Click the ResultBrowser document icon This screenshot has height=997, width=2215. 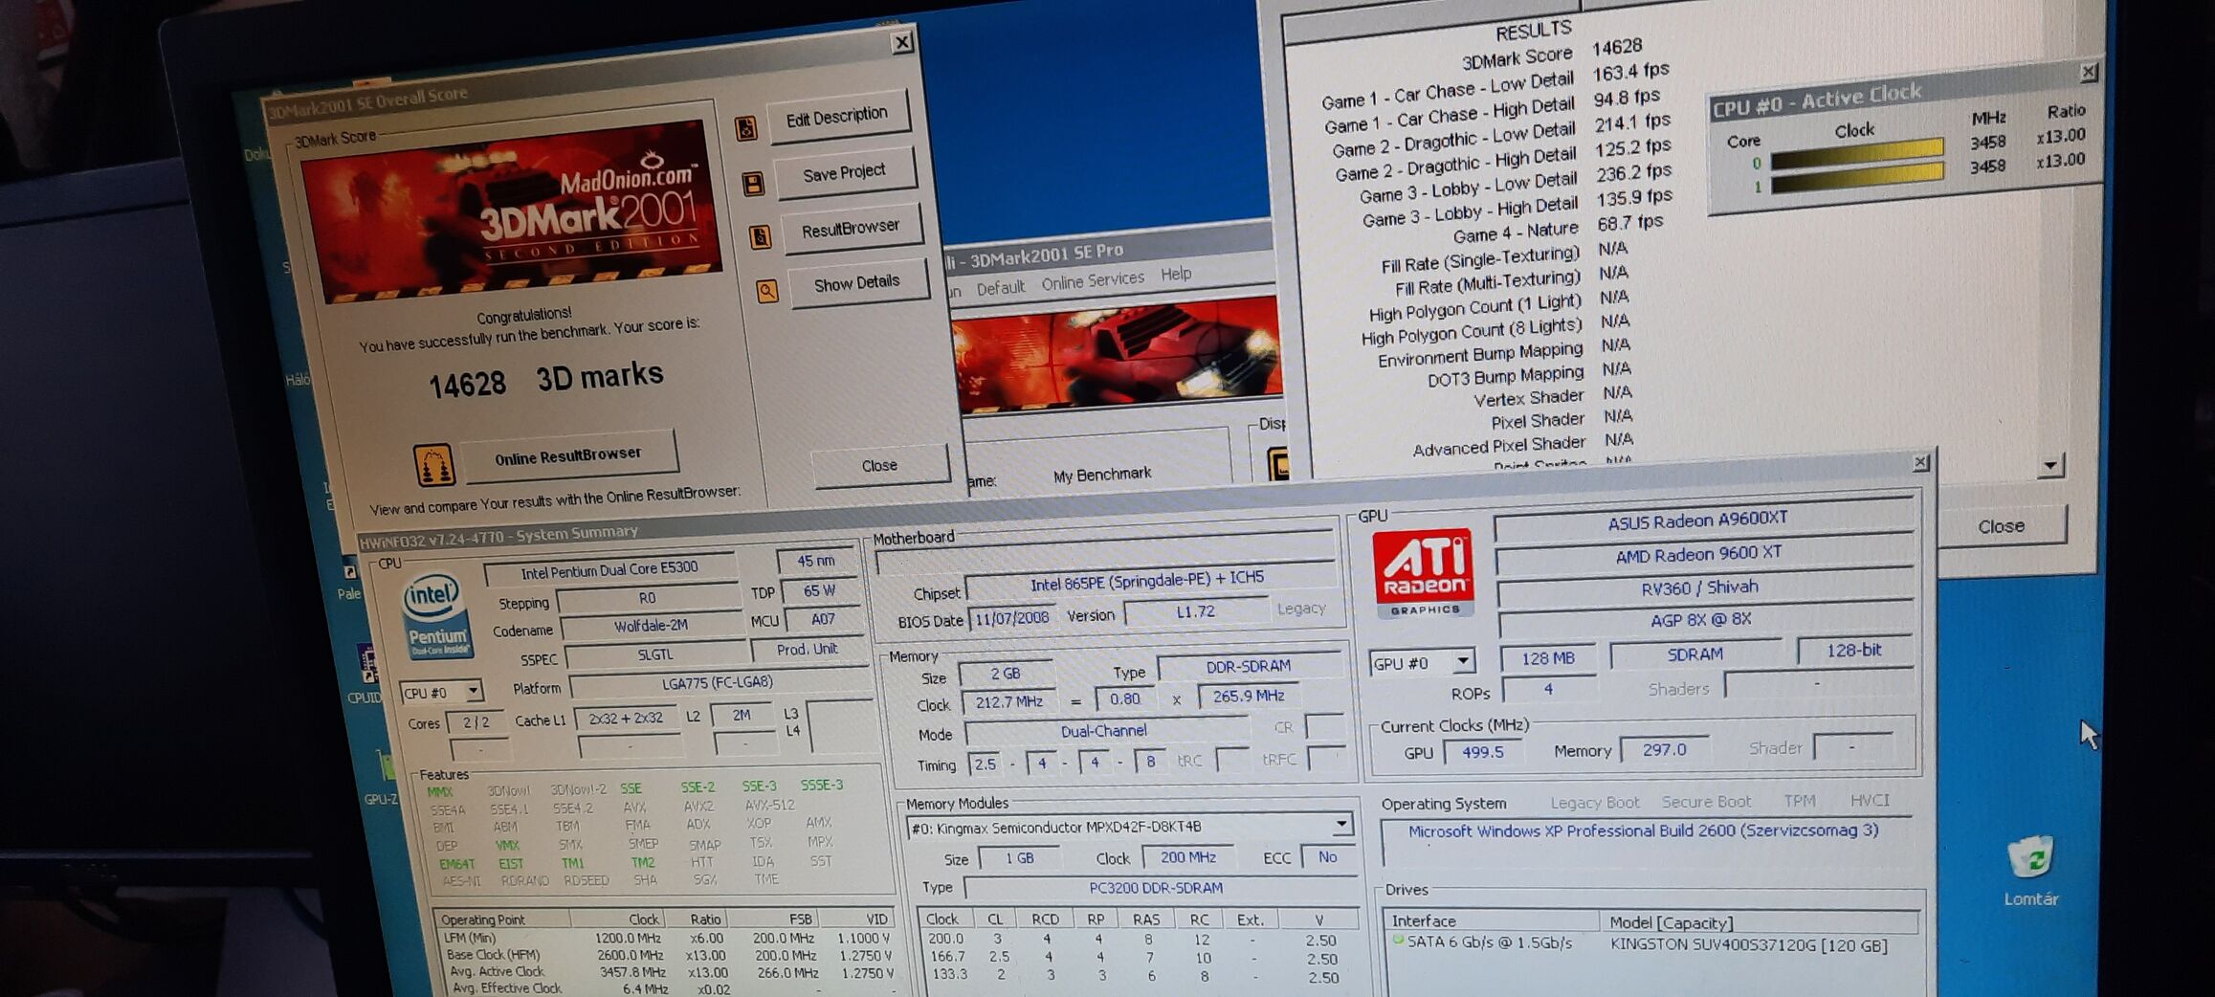point(760,237)
